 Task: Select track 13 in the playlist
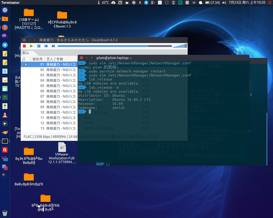click(x=52, y=128)
